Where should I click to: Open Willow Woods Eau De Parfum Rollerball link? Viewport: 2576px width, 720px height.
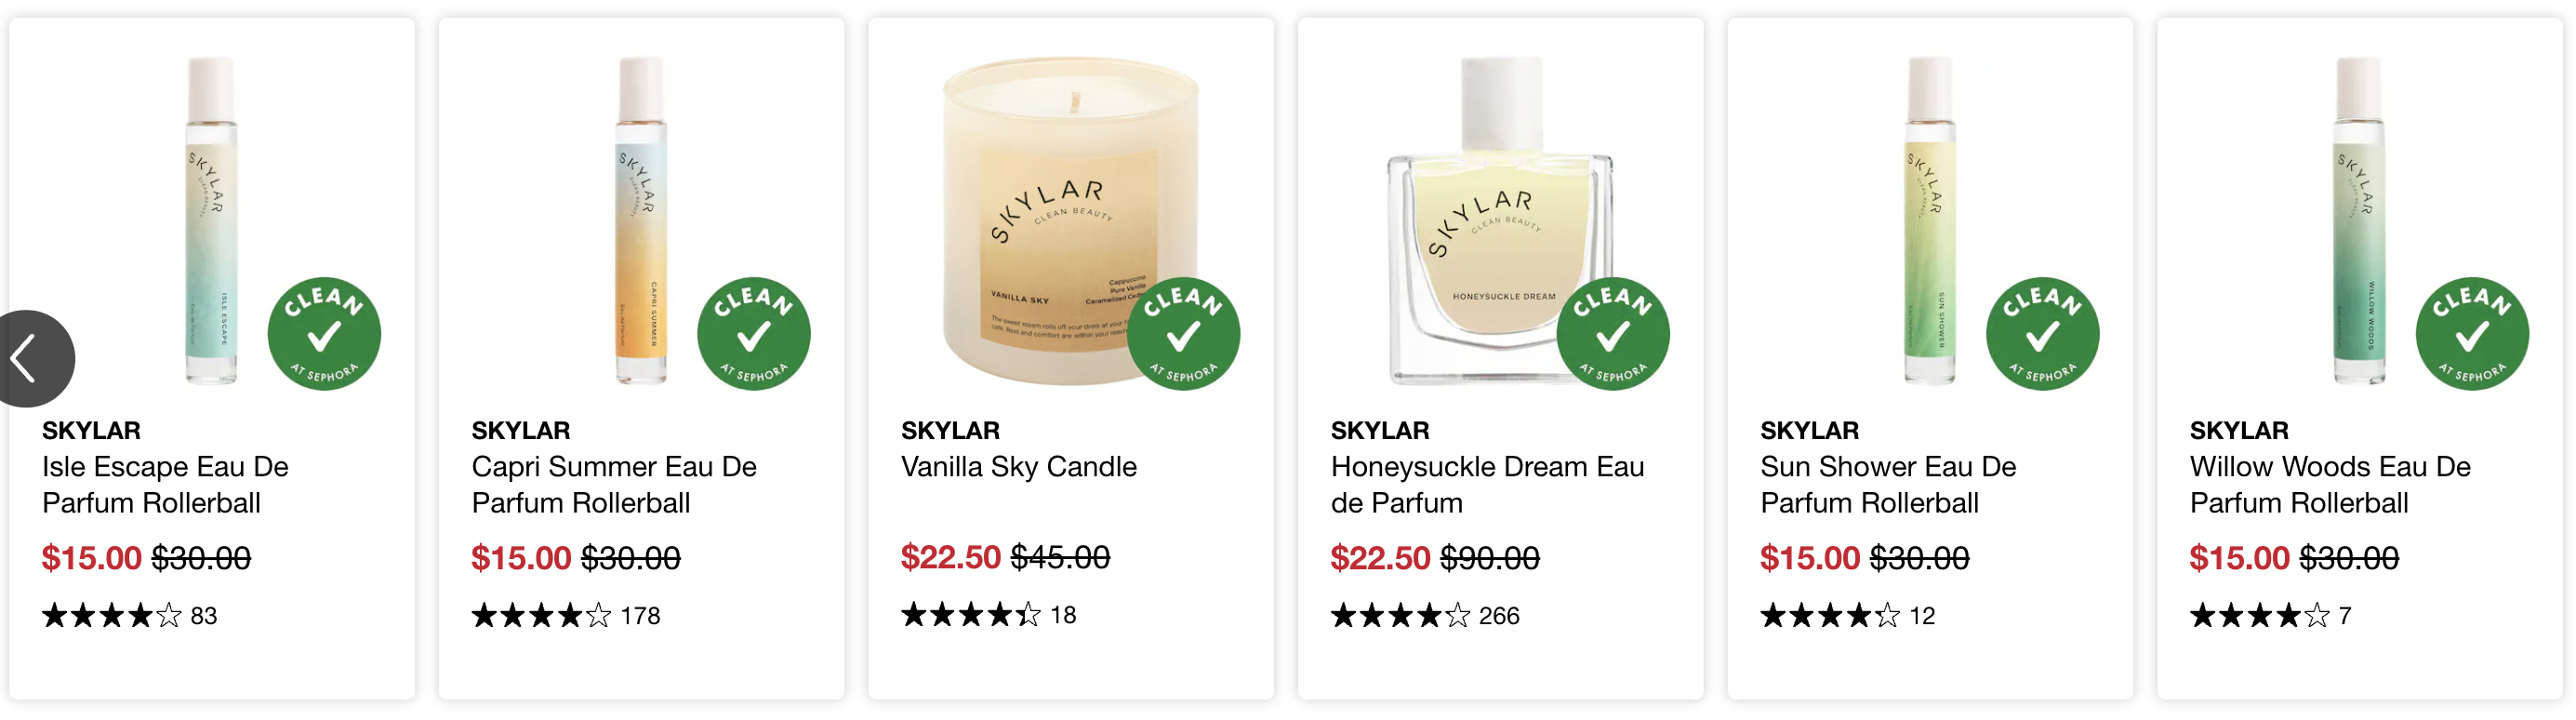coord(2330,485)
